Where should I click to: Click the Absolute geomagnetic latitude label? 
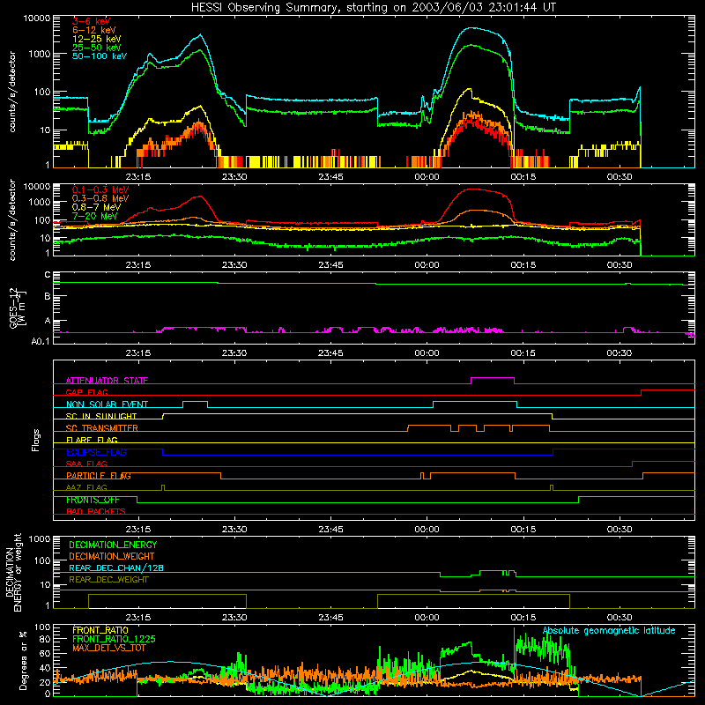click(x=609, y=631)
